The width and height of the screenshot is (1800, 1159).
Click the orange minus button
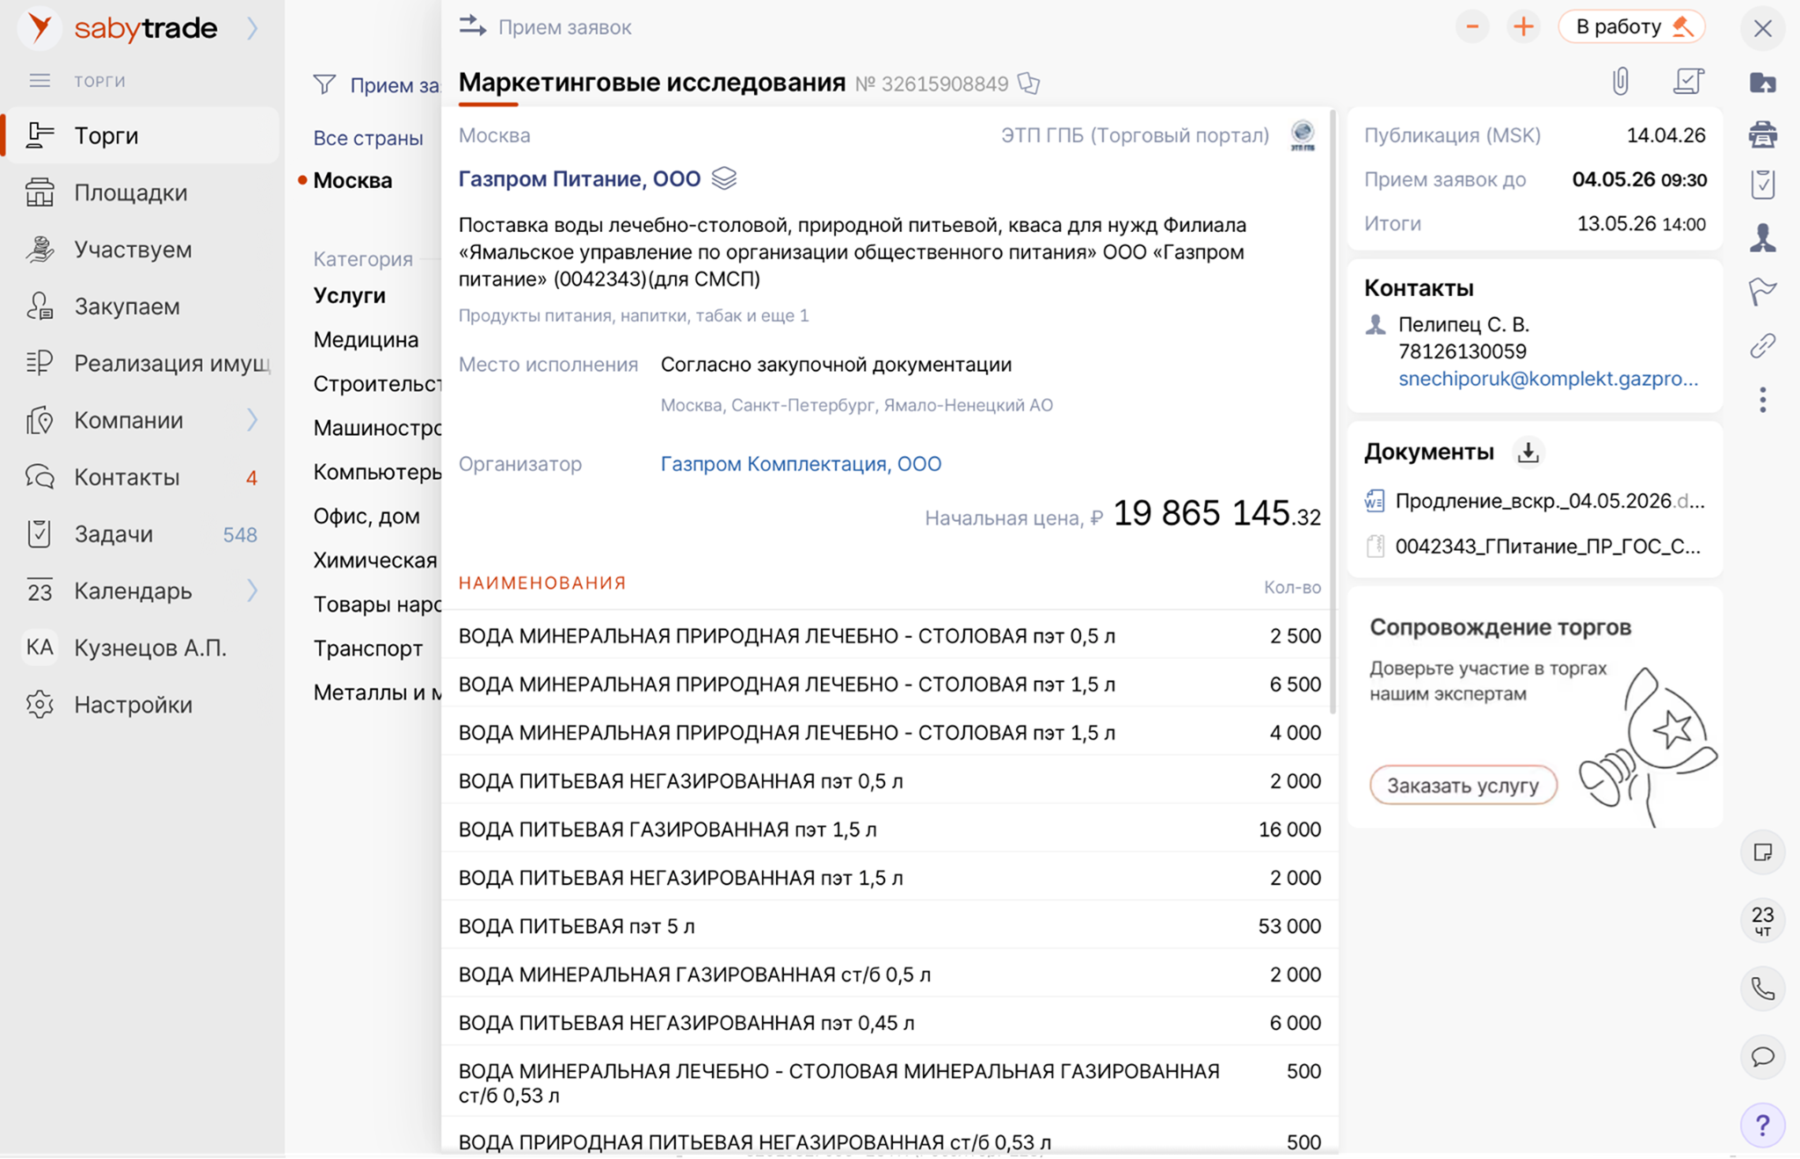point(1472,27)
